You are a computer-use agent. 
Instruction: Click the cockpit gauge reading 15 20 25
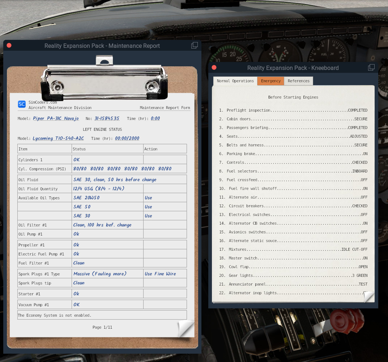click(230, 53)
